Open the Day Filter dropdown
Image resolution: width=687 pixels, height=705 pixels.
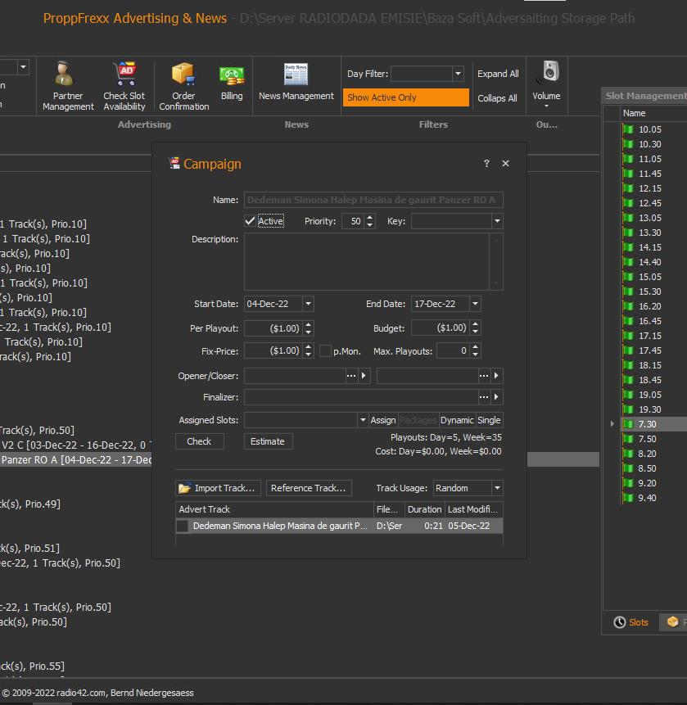(x=458, y=75)
